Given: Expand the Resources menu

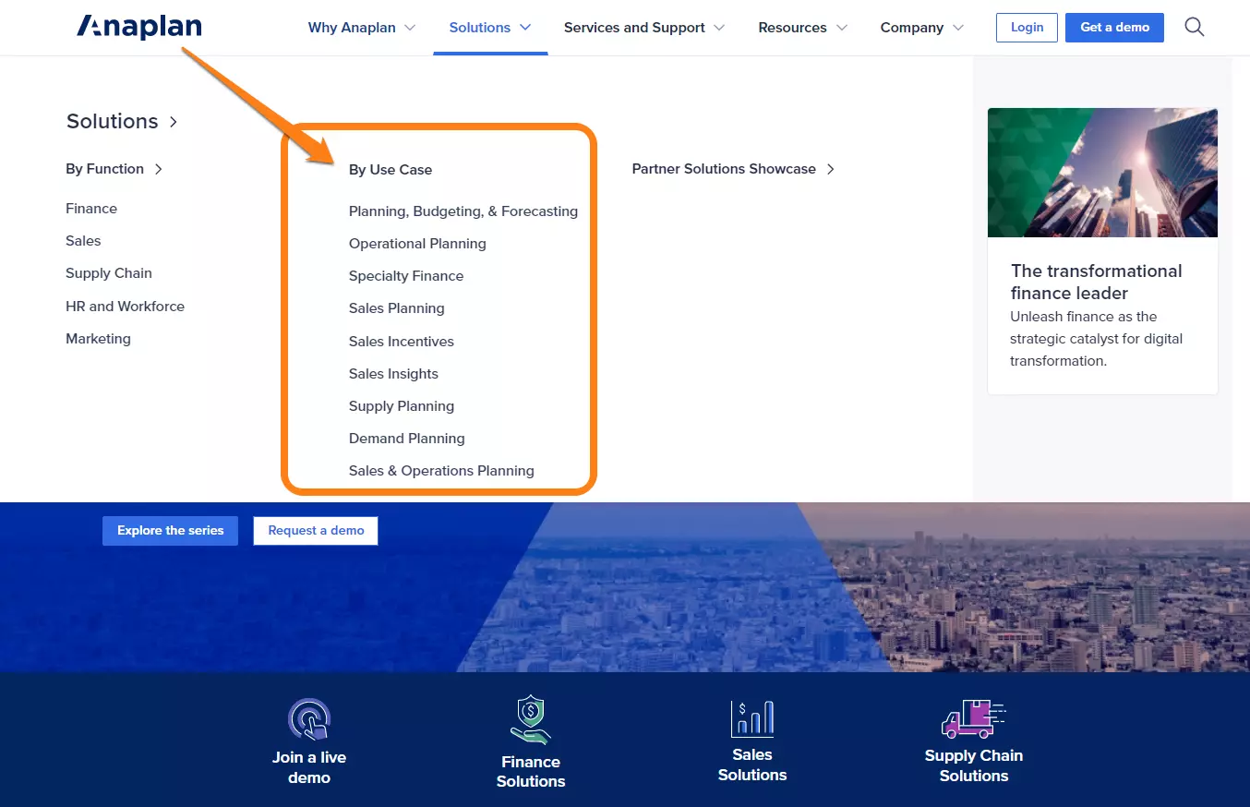Looking at the screenshot, I should tap(803, 28).
